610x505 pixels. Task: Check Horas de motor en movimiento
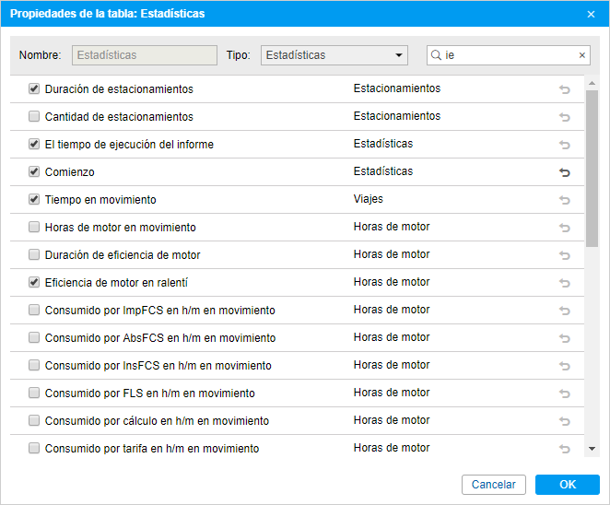pyautogui.click(x=34, y=228)
